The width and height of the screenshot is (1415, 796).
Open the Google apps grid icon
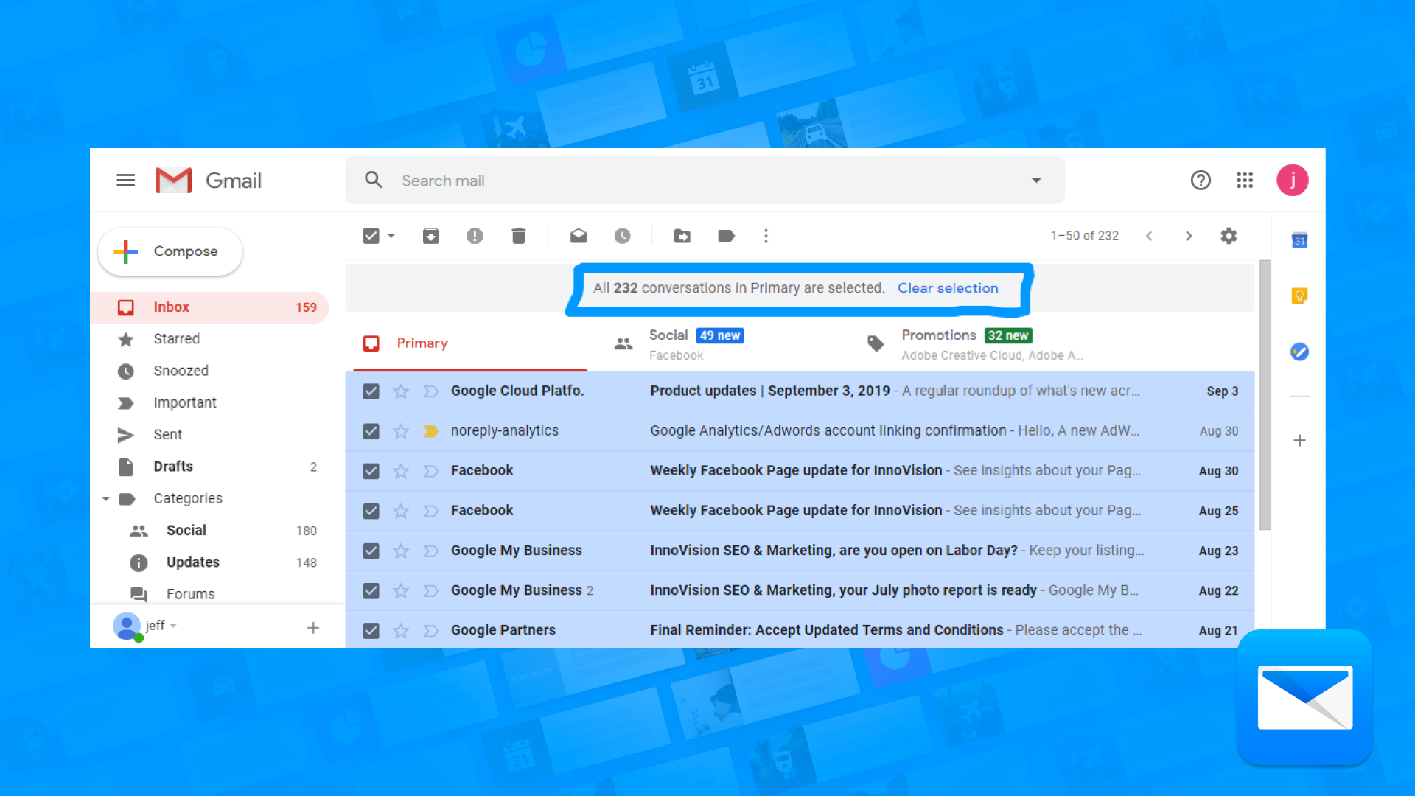click(1245, 181)
